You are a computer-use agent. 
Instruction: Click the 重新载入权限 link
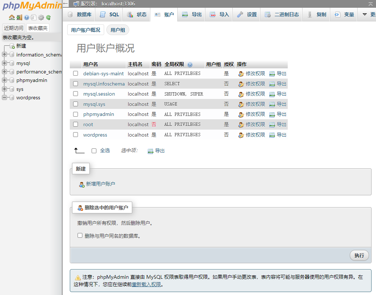click(147, 284)
